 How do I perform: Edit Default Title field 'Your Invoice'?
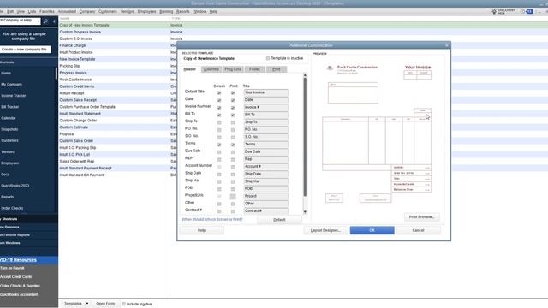pyautogui.click(x=266, y=92)
